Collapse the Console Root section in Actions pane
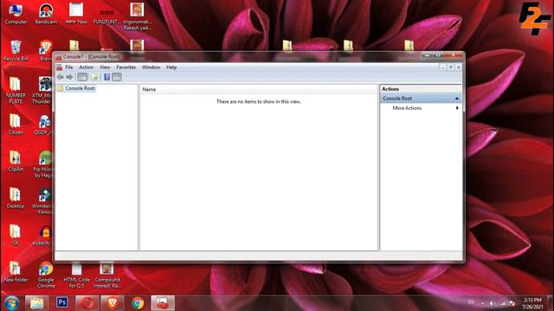 (457, 98)
